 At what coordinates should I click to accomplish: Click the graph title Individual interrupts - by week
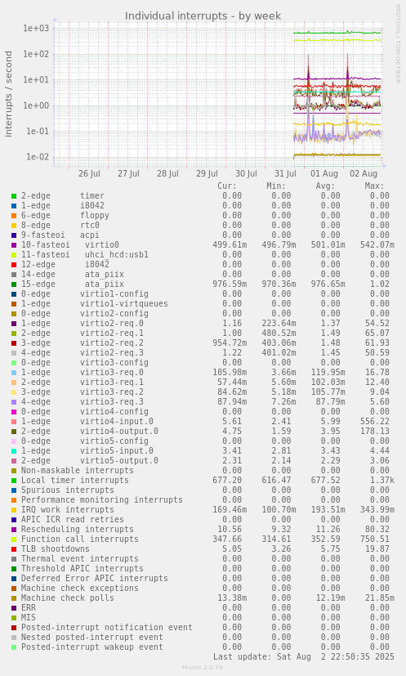(x=203, y=16)
